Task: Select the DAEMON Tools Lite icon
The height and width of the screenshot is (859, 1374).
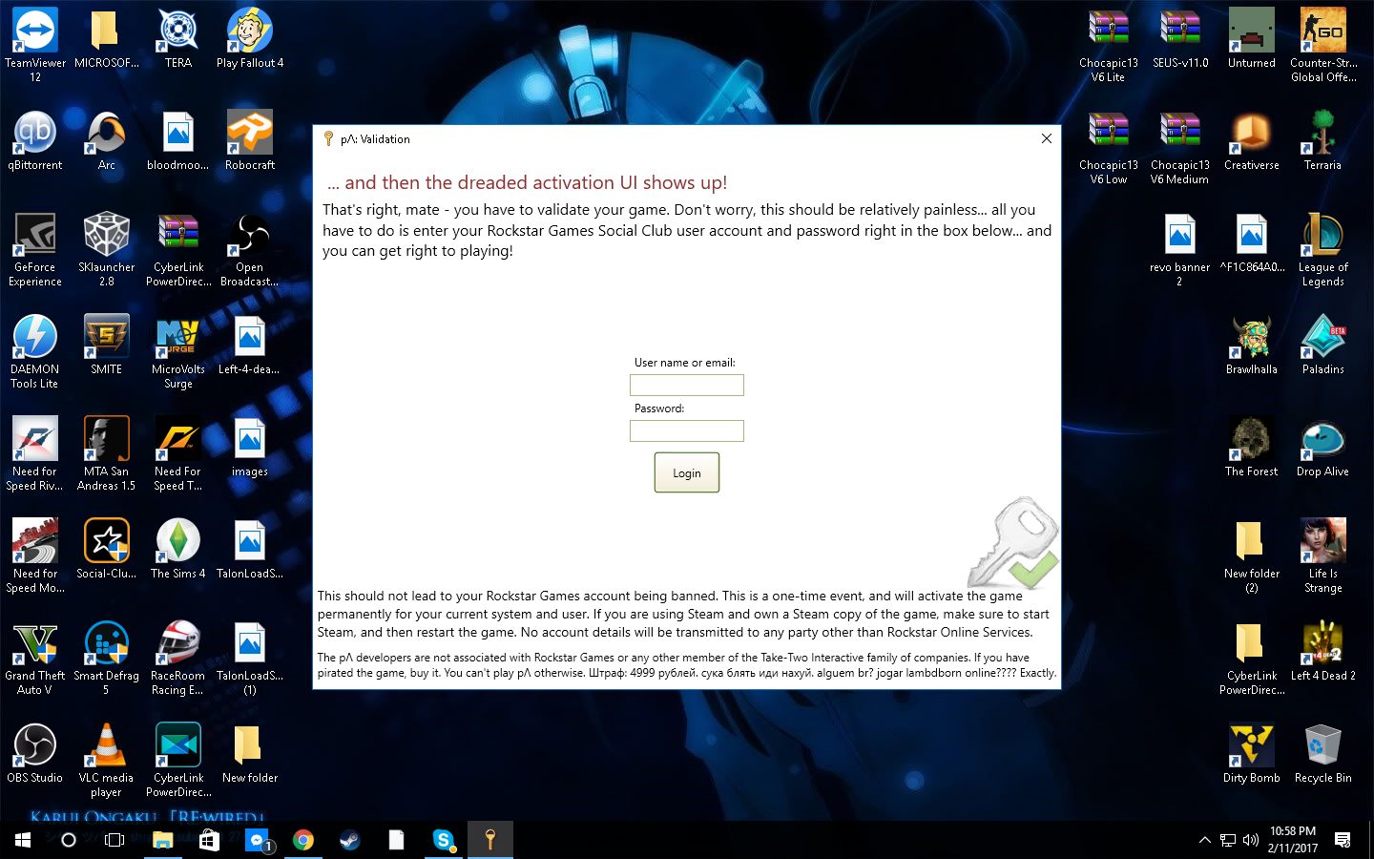Action: tap(35, 352)
